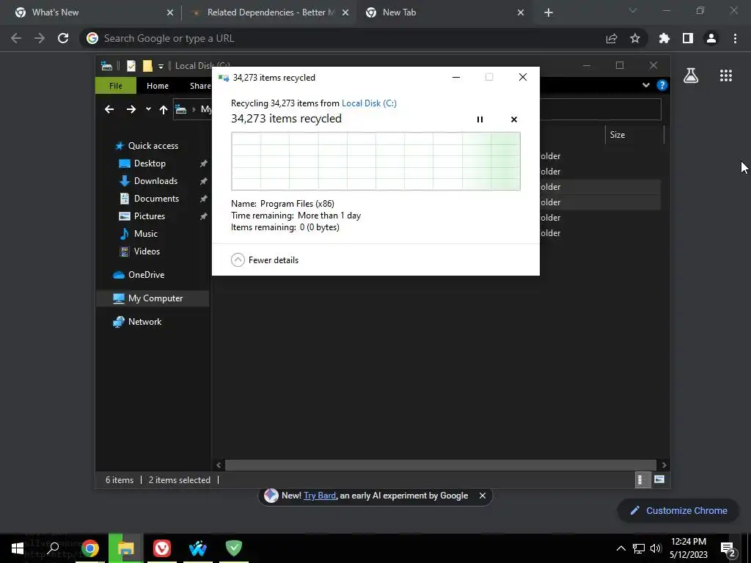This screenshot has height=563, width=751.
Task: Open the volume control in tray
Action: 656,548
